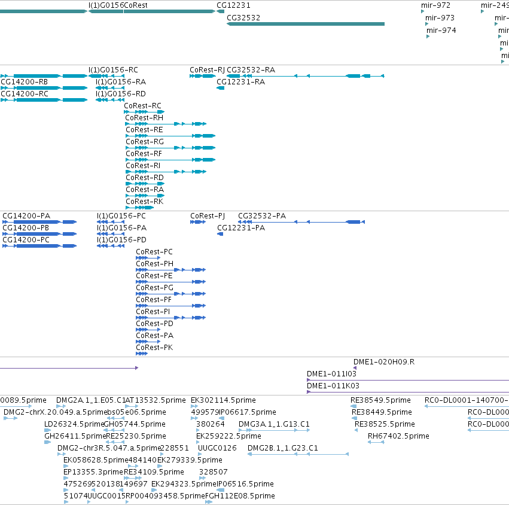
Task: Select CoRest-RK transcript
Action: click(139, 208)
